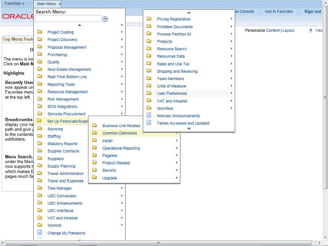Click the Upgrade folder icon

coord(94,177)
